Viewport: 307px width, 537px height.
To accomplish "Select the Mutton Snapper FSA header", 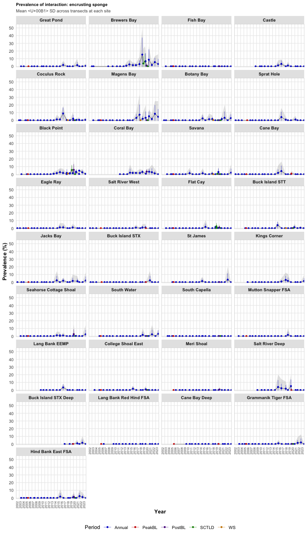I will pyautogui.click(x=269, y=290).
